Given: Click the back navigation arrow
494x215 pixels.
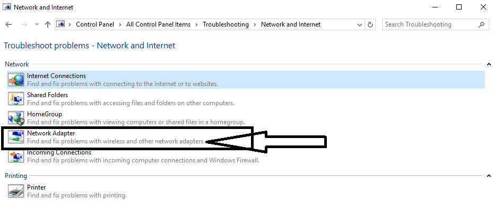Looking at the screenshot, I should coord(8,24).
